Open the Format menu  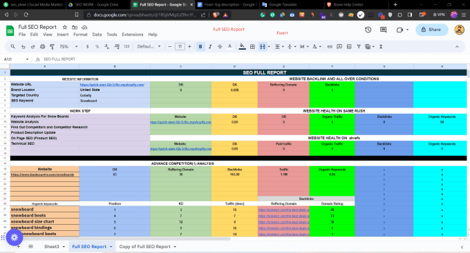click(x=80, y=34)
